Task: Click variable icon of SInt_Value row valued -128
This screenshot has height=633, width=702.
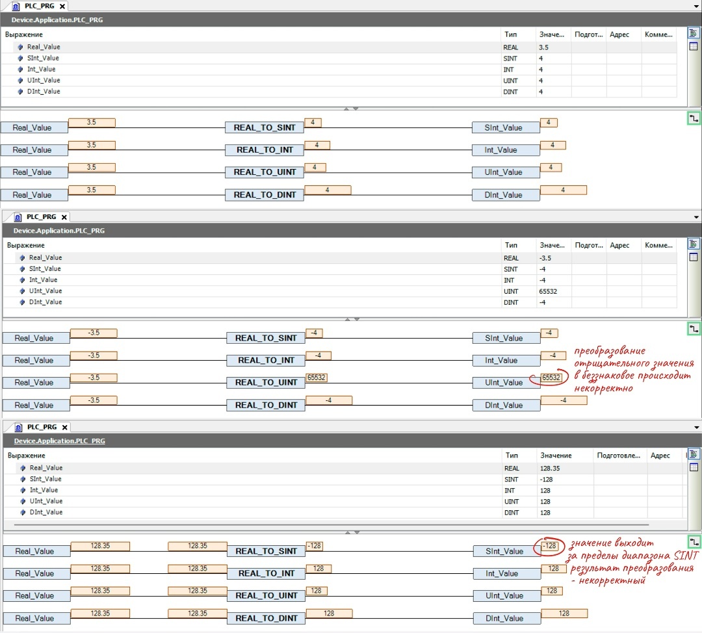Action: coord(23,479)
